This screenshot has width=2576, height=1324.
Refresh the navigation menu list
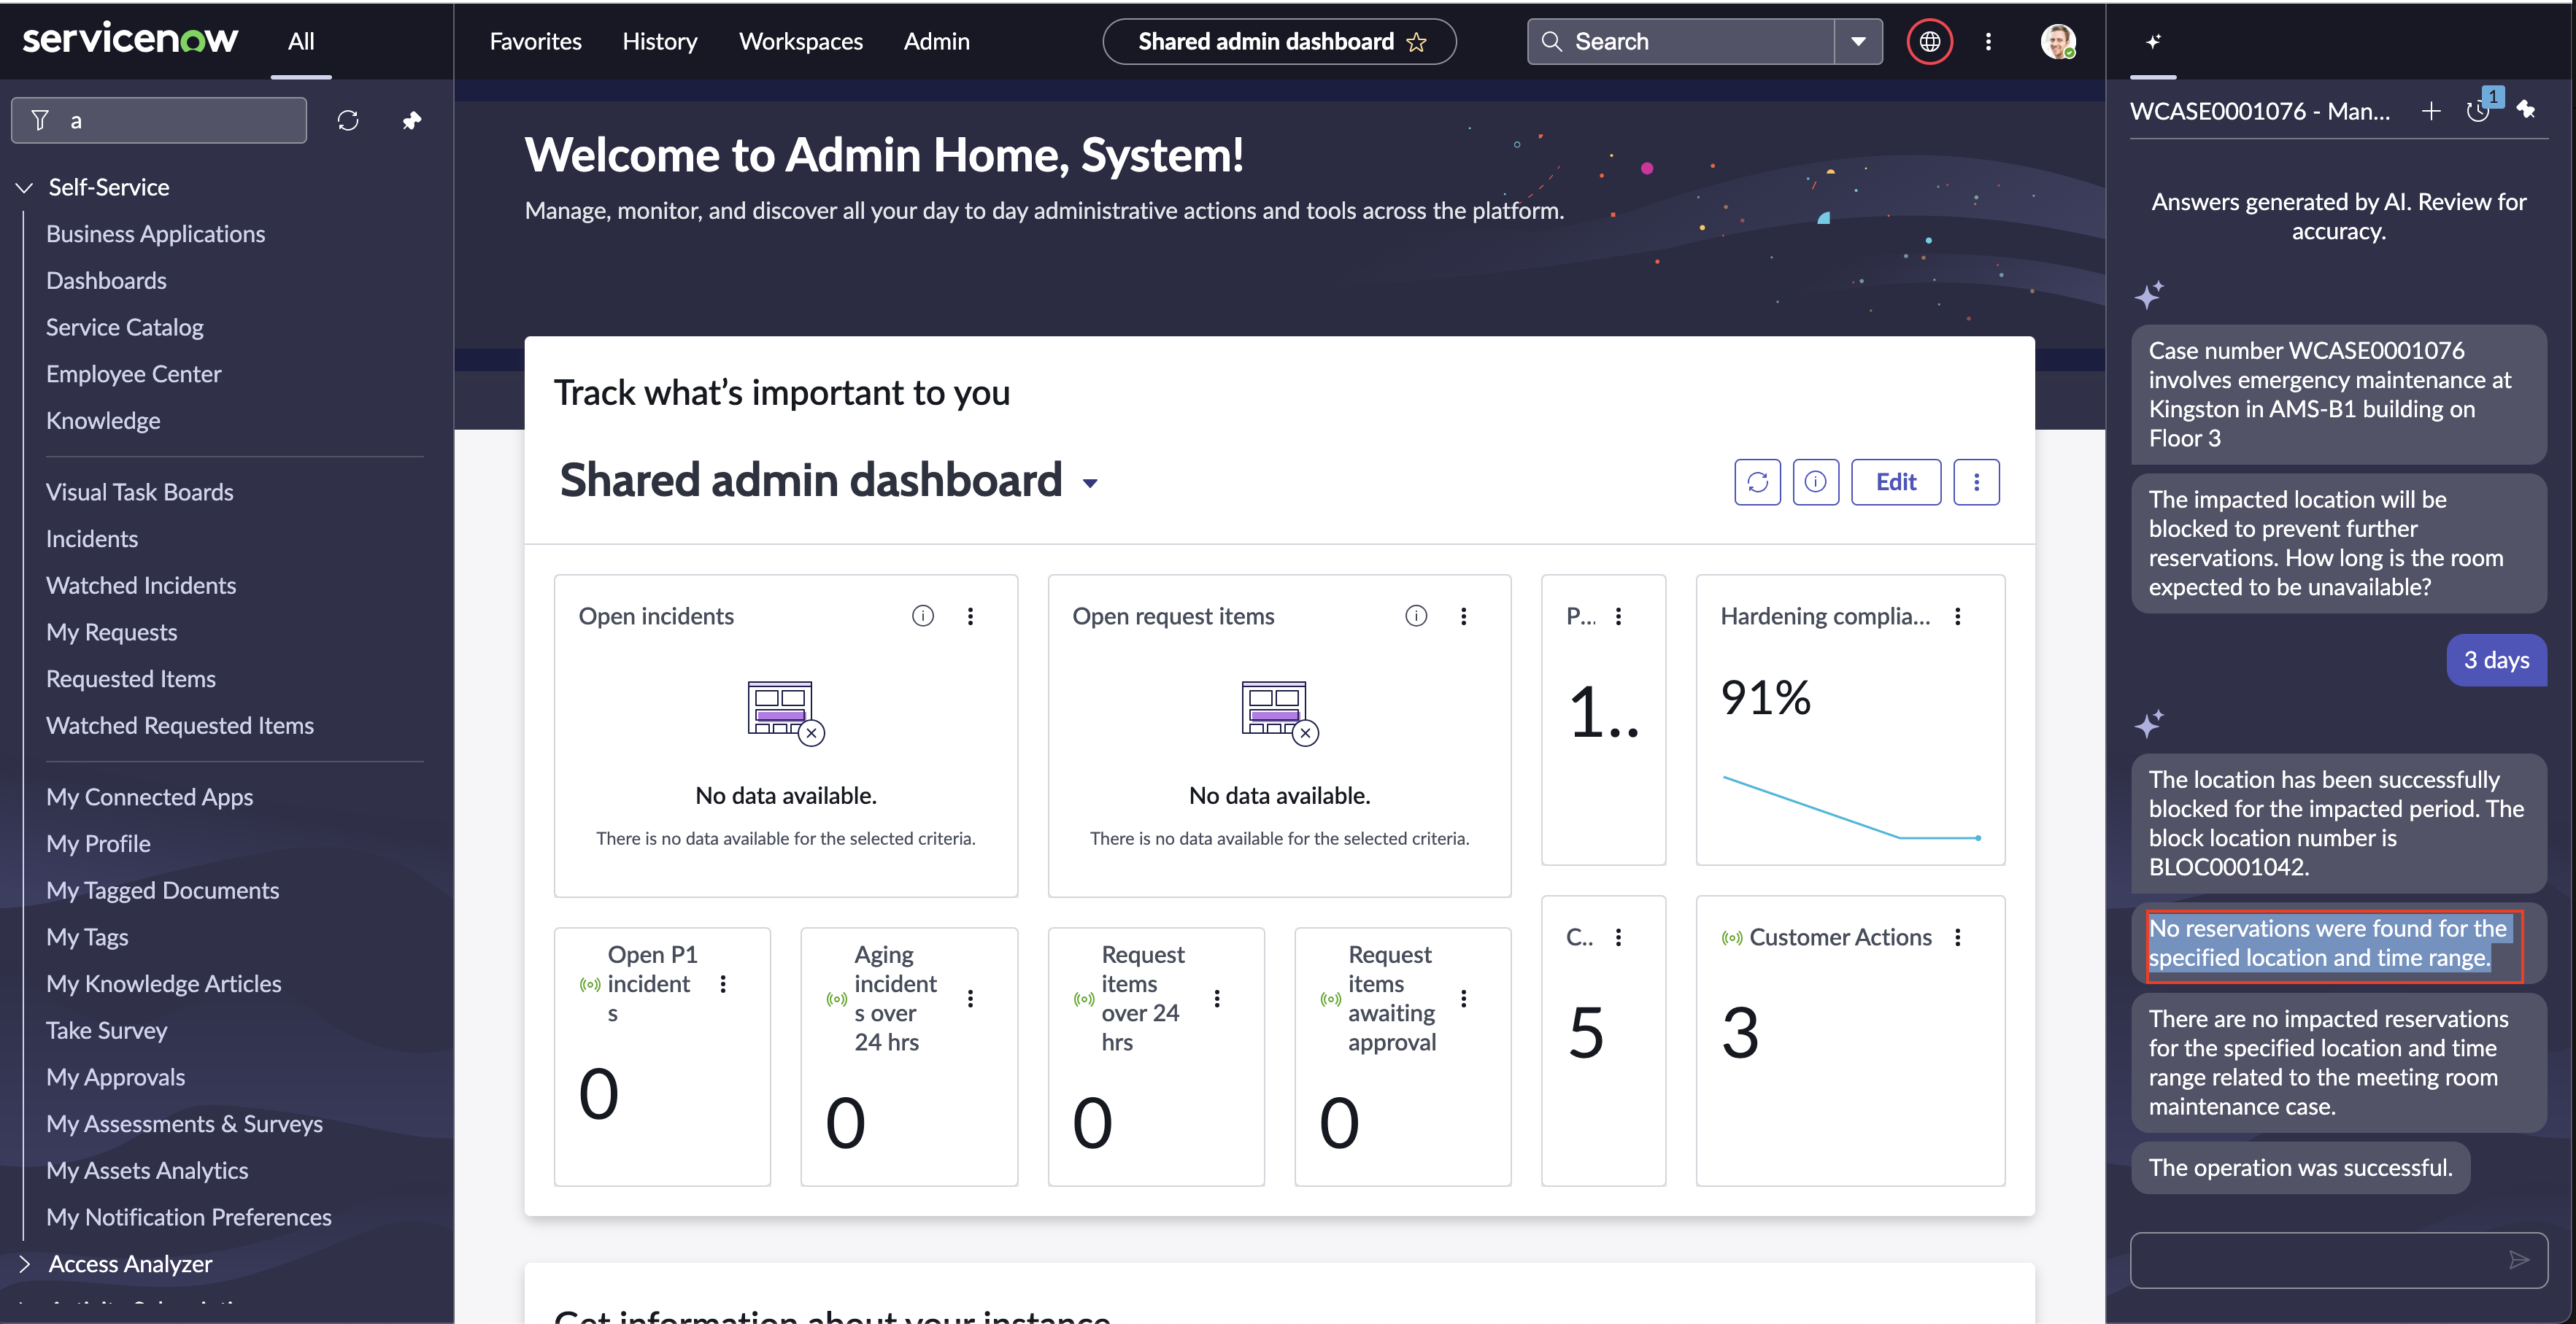(x=348, y=121)
